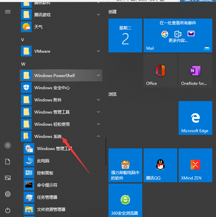Click the hamburger menu at top left
This screenshot has width=216, height=217.
(x=8, y=12)
